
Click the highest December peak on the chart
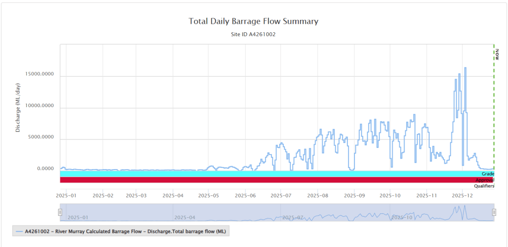[x=465, y=68]
